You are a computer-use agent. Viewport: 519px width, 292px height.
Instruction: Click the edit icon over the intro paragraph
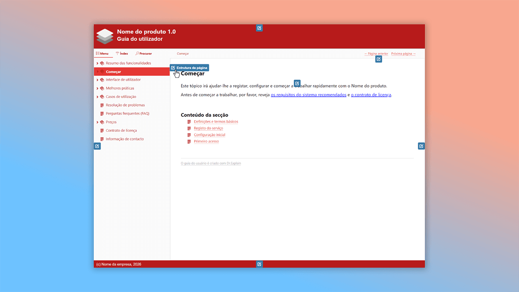pos(297,83)
